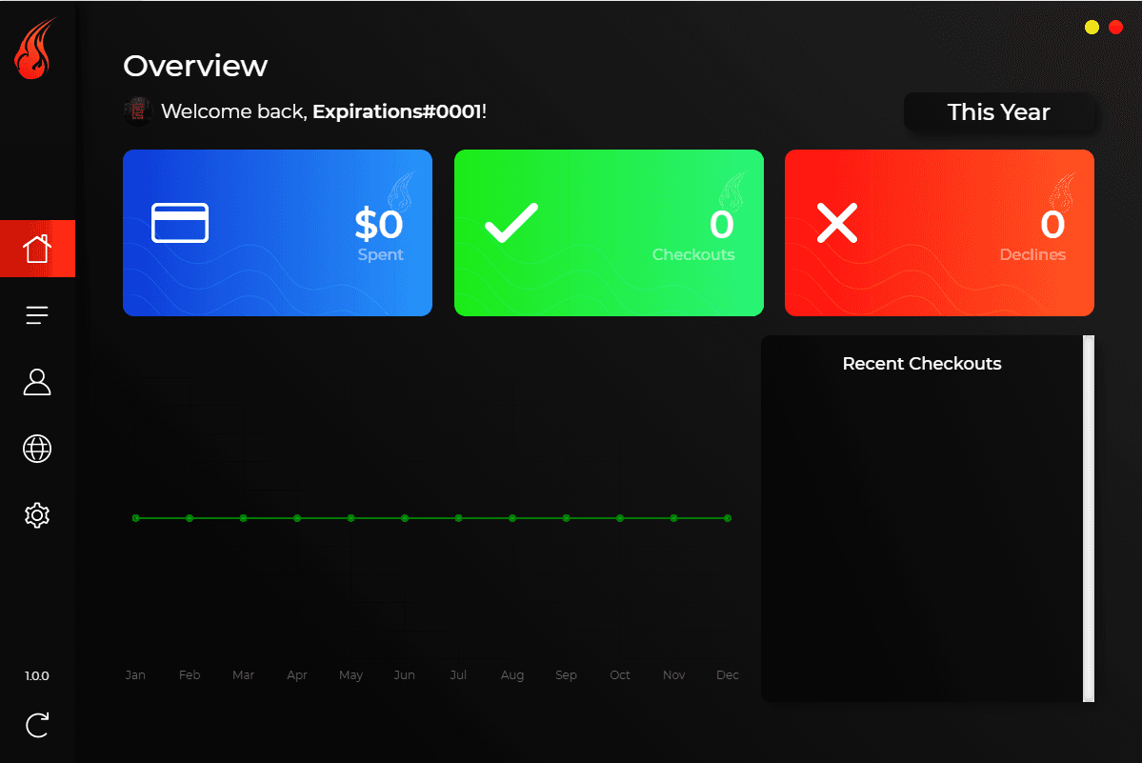Click the checkmark icon on Checkouts card
The image size is (1142, 763).
pyautogui.click(x=511, y=223)
